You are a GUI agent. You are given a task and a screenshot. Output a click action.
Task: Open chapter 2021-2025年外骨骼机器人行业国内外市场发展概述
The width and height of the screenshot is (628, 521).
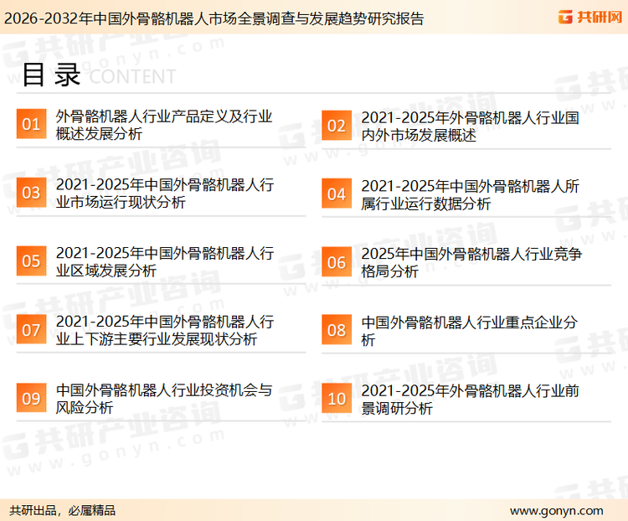point(471,126)
